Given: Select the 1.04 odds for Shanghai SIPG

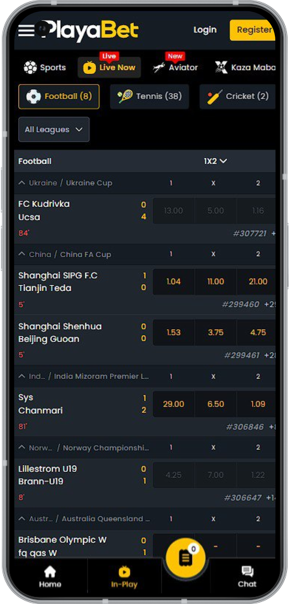Looking at the screenshot, I should coord(174,281).
